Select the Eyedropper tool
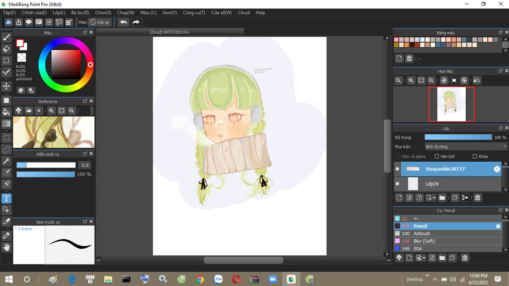This screenshot has width=509, height=286. click(6, 236)
